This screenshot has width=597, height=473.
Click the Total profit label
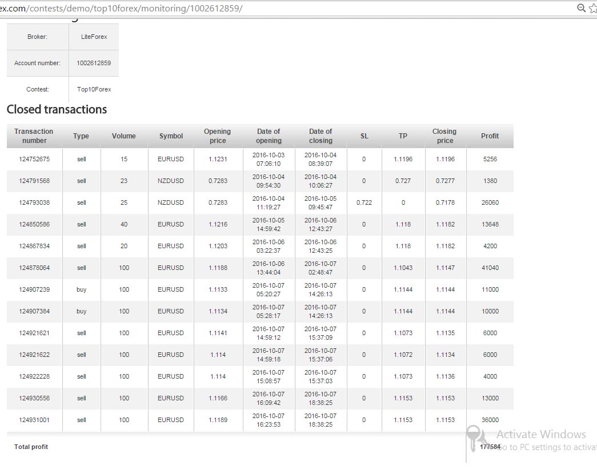[x=31, y=447]
